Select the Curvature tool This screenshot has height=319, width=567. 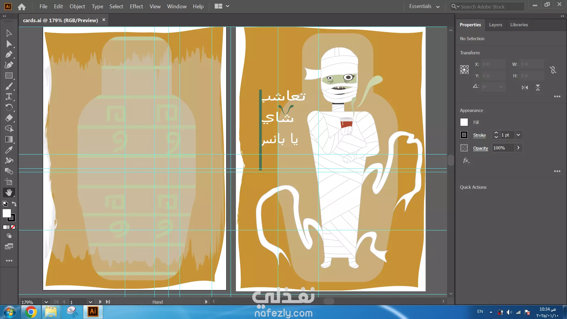coord(9,65)
